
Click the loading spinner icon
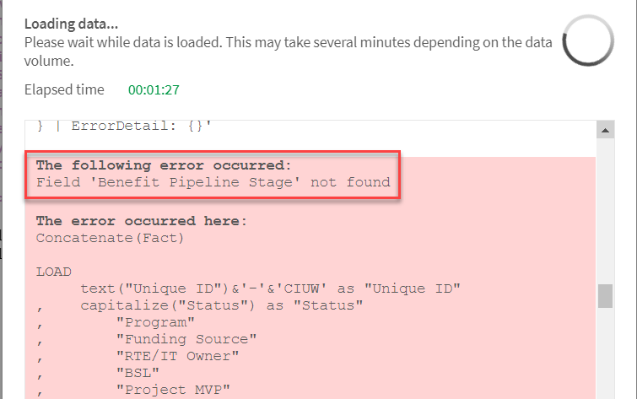point(588,41)
